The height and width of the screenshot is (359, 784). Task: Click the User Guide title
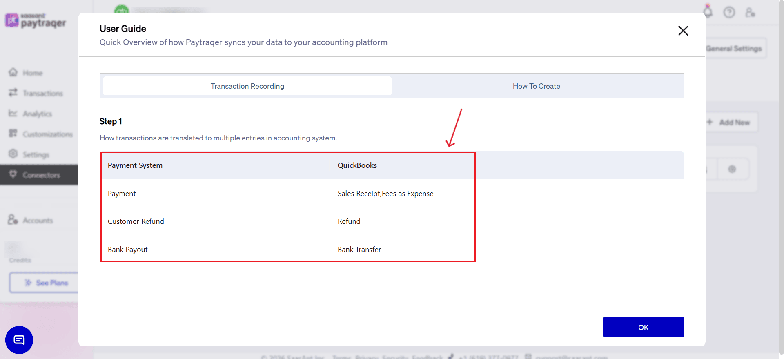click(123, 29)
